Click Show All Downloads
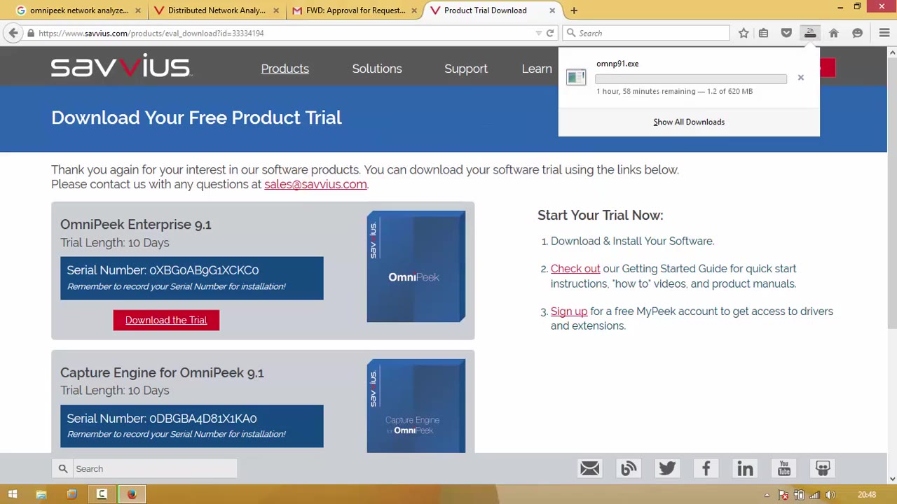Viewport: 897px width, 504px height. [689, 122]
